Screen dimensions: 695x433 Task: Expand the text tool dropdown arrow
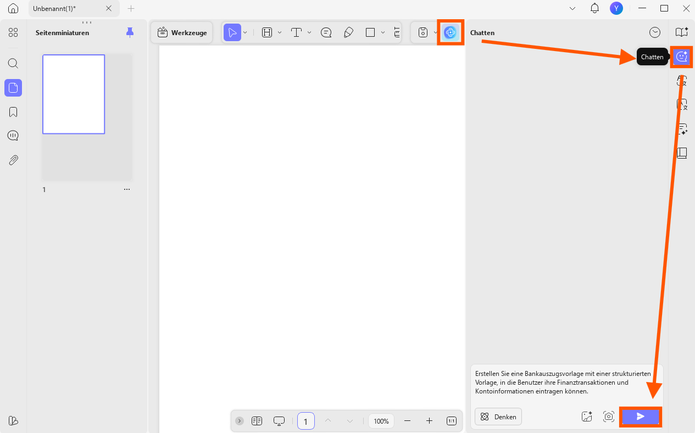point(309,32)
